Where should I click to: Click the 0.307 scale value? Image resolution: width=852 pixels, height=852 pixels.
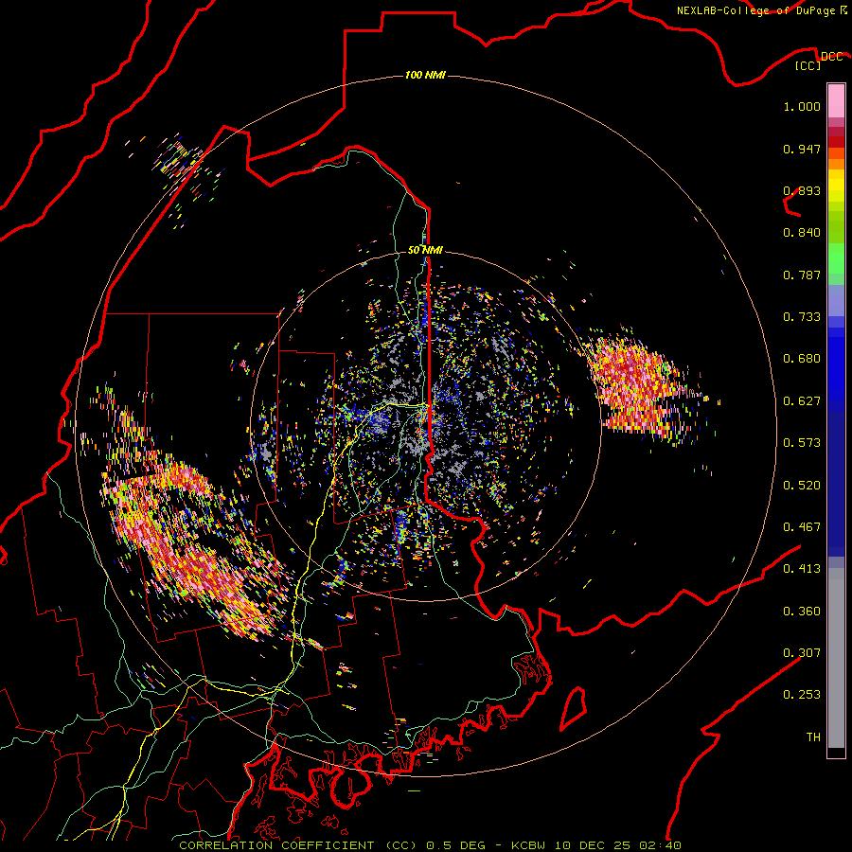(x=802, y=652)
